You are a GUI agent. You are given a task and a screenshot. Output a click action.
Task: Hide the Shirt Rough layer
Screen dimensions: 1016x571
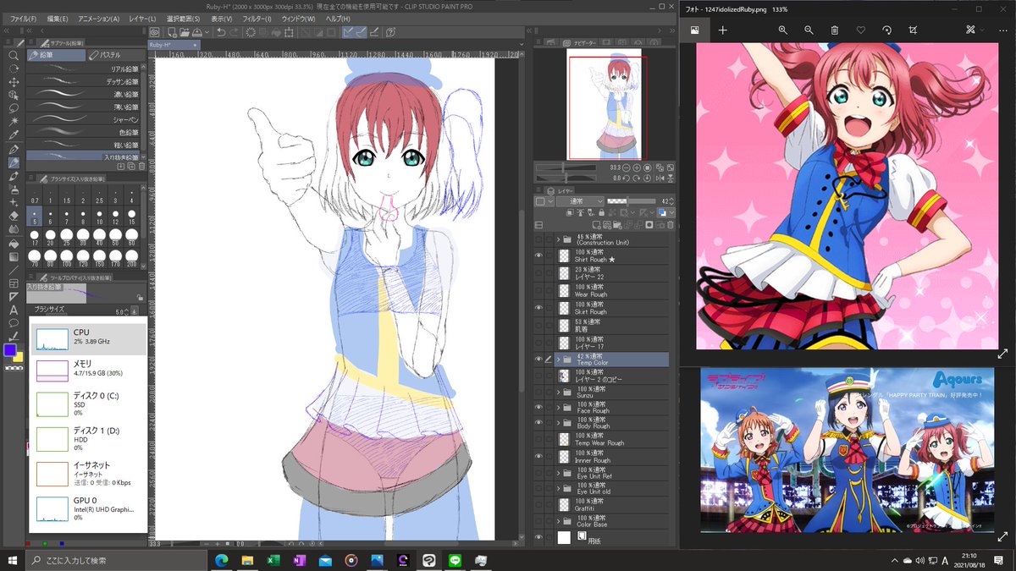(x=538, y=255)
